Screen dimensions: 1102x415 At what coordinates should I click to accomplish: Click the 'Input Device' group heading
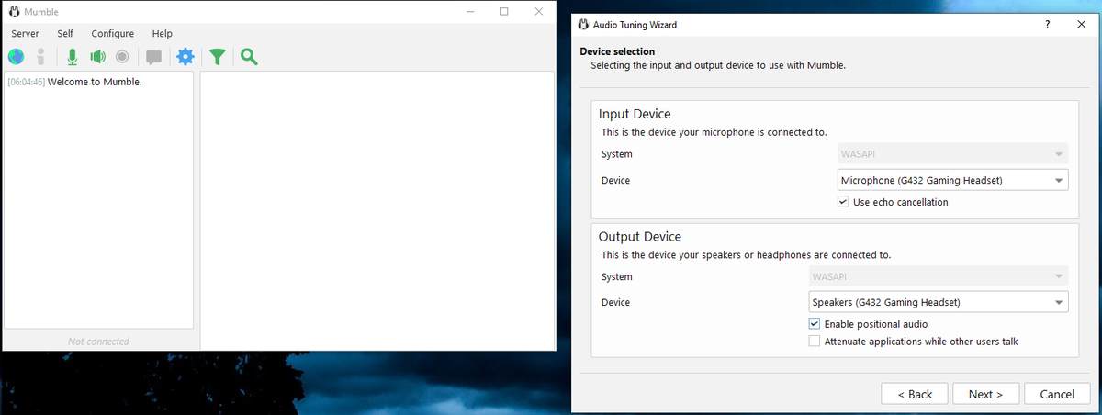click(635, 114)
